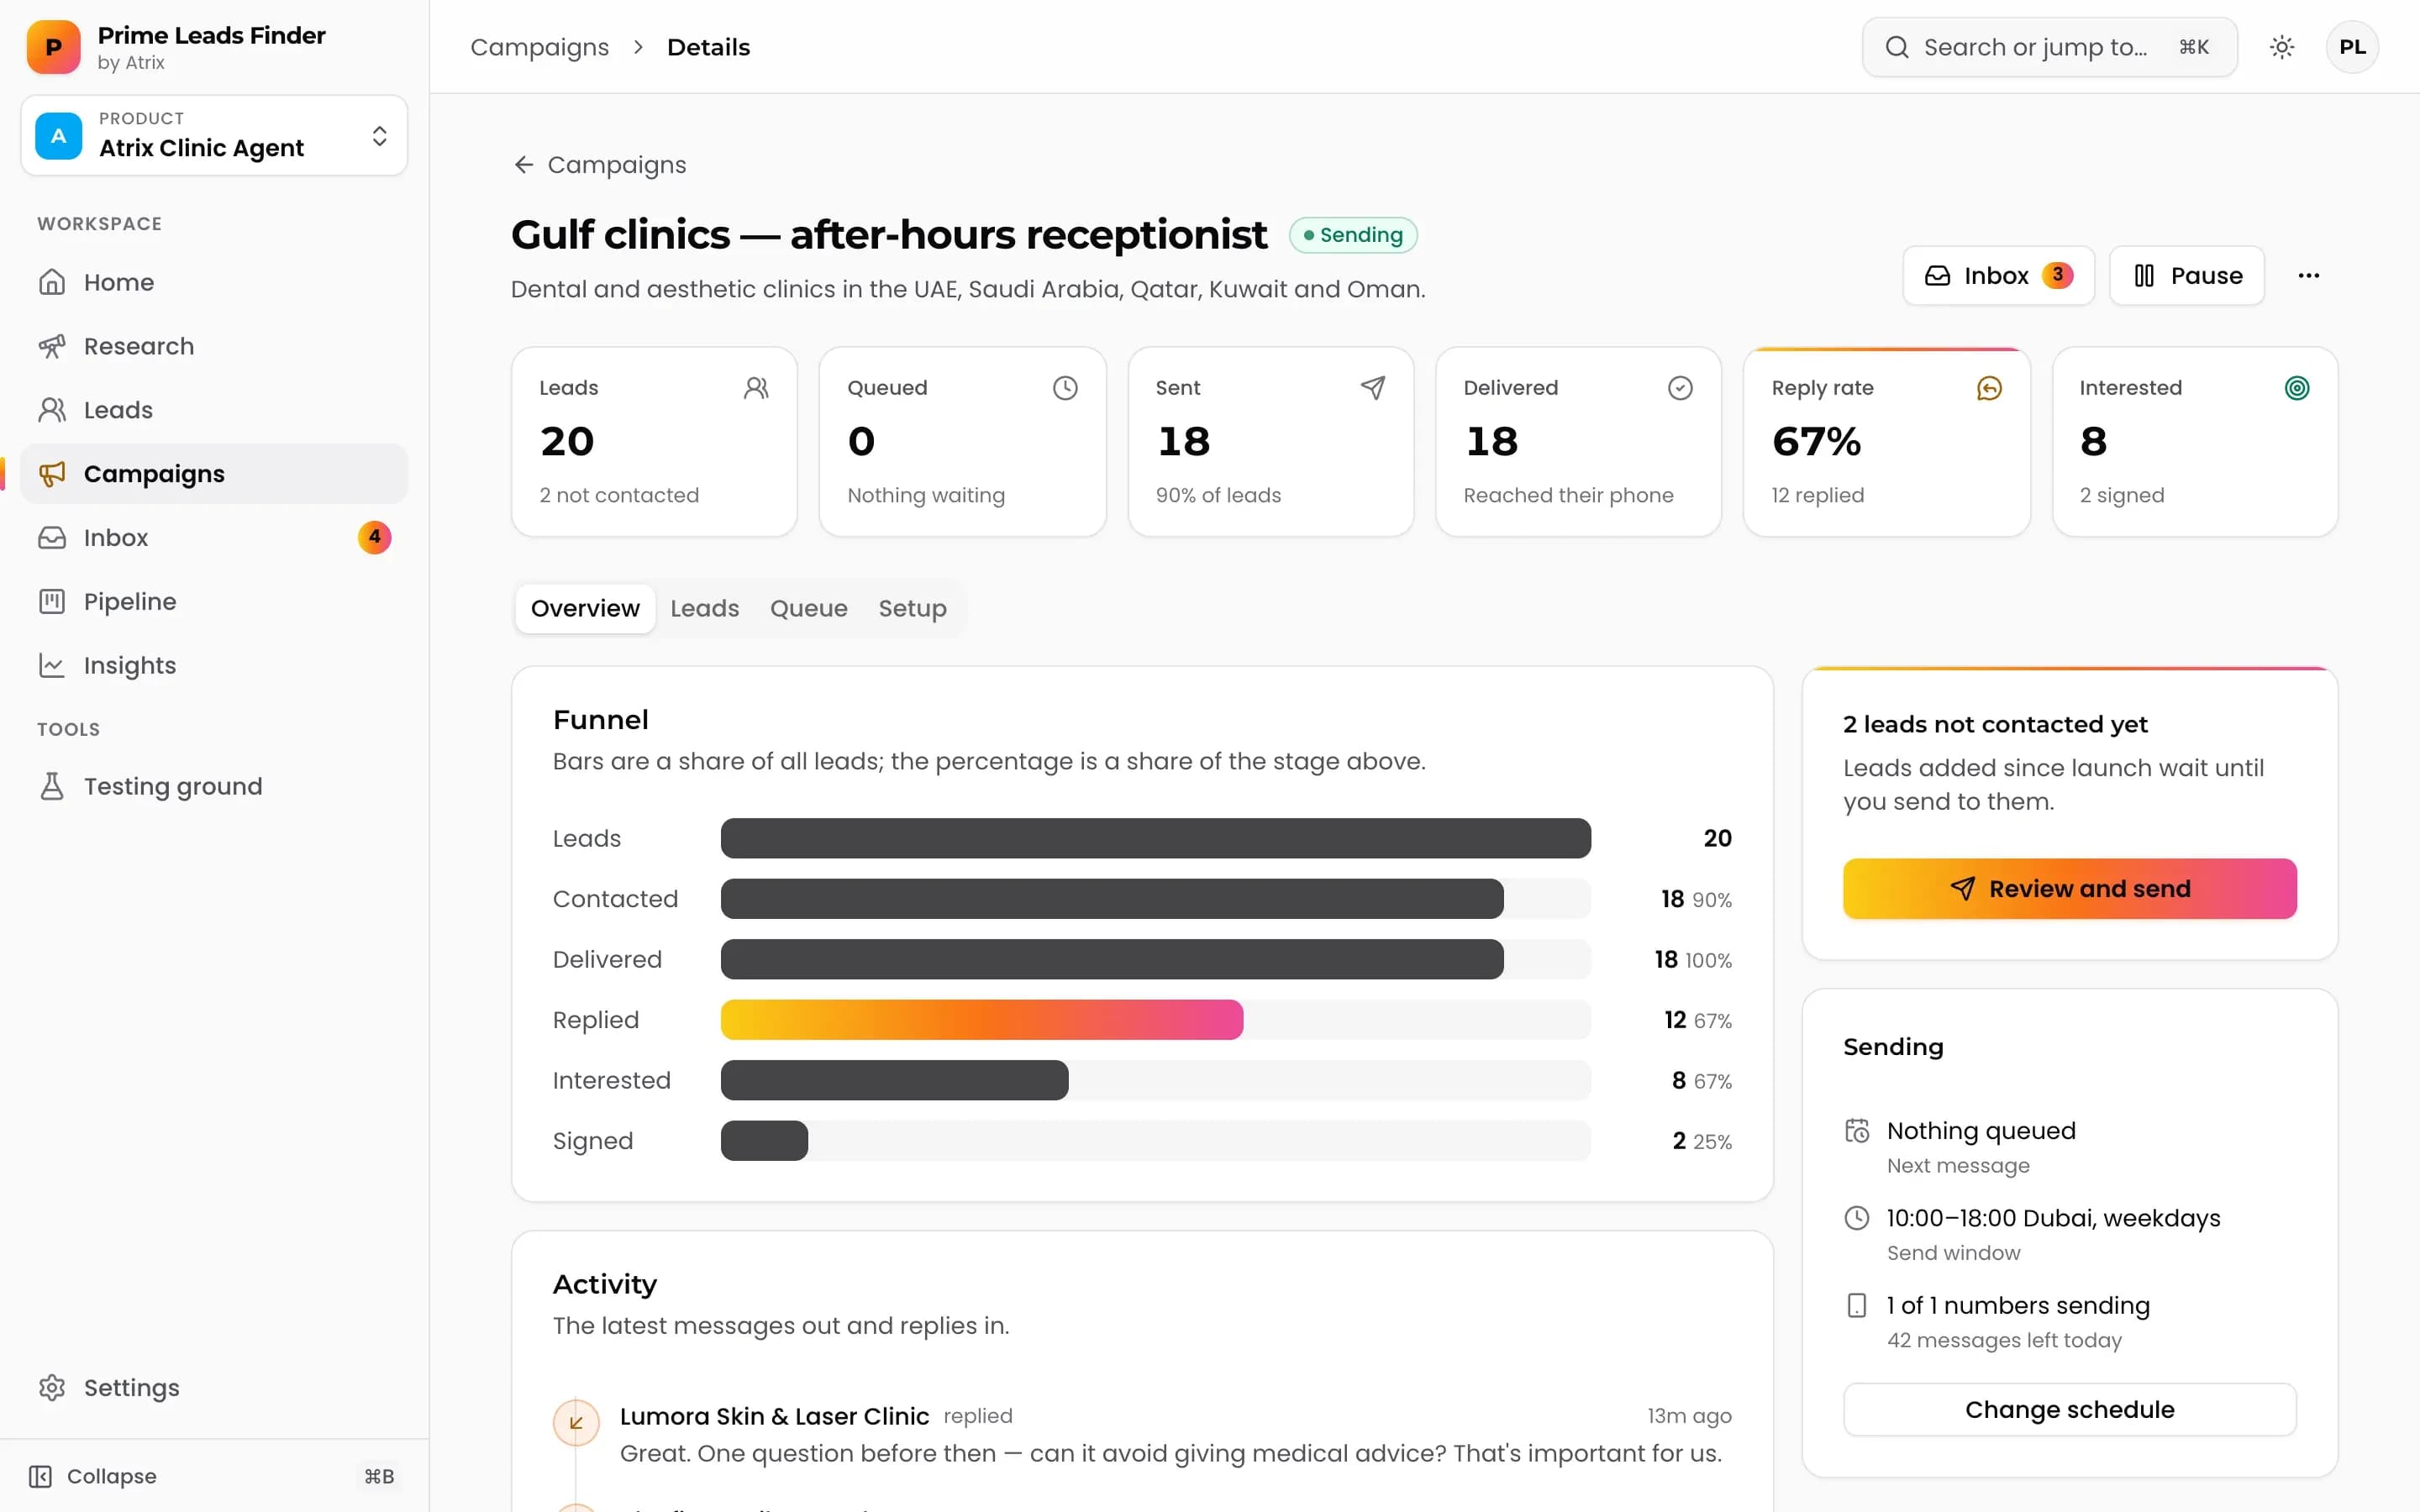Click the phone icon beside numbers sending
This screenshot has width=2420, height=1512.
[x=1857, y=1306]
